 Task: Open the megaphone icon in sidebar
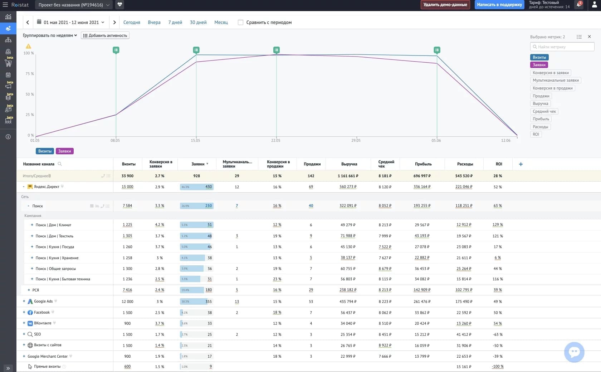[x=8, y=86]
